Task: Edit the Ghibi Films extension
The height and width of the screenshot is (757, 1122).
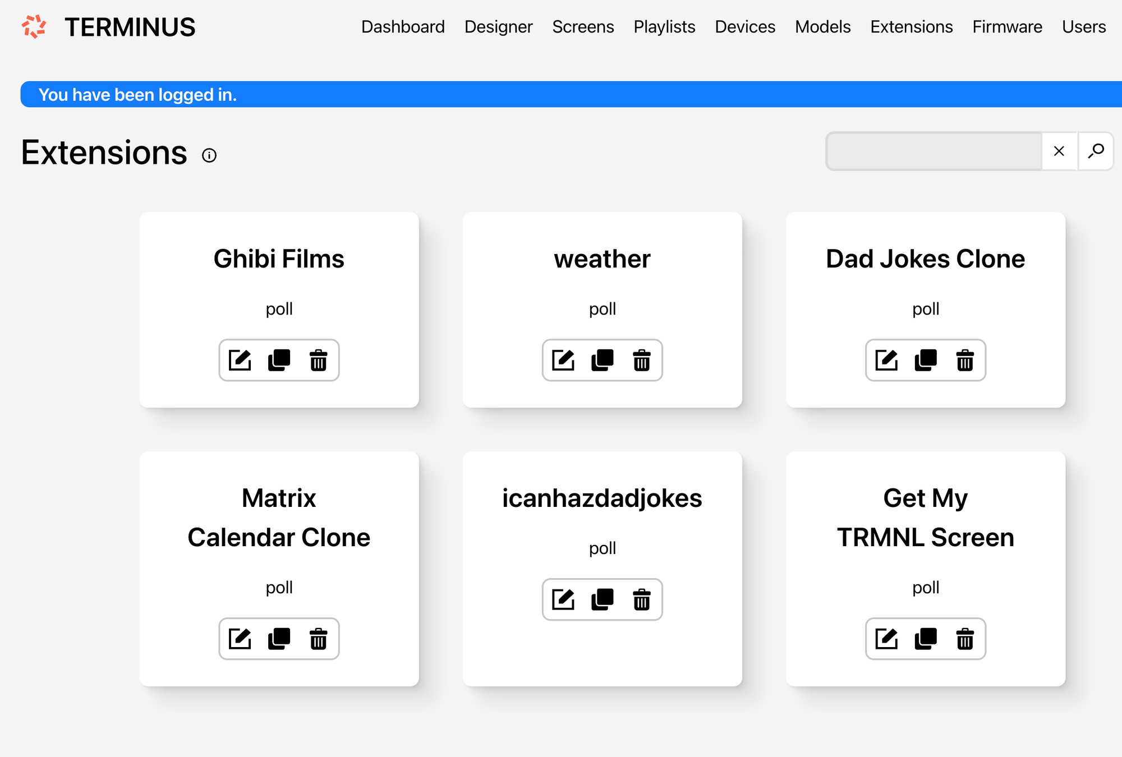Action: pyautogui.click(x=240, y=360)
